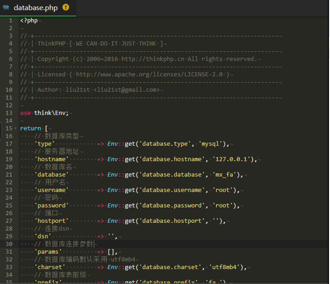Click the 'username' array key

(51, 190)
